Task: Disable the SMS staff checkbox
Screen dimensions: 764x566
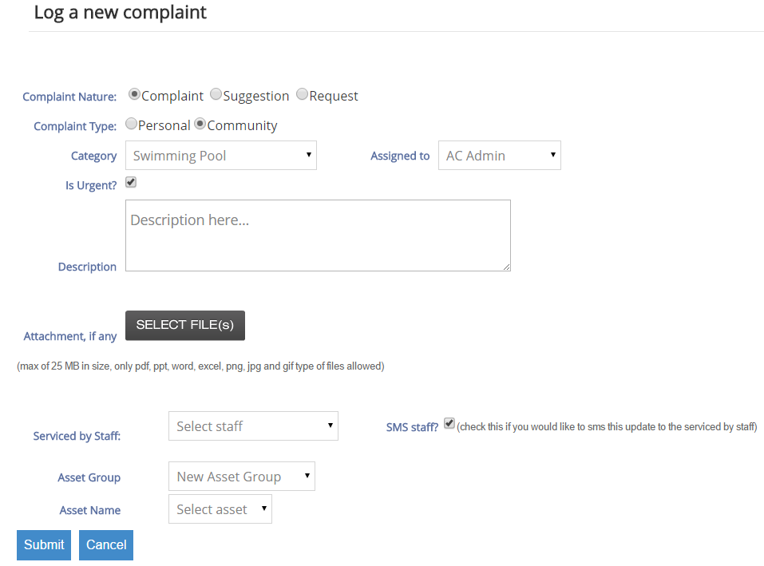Action: (449, 423)
